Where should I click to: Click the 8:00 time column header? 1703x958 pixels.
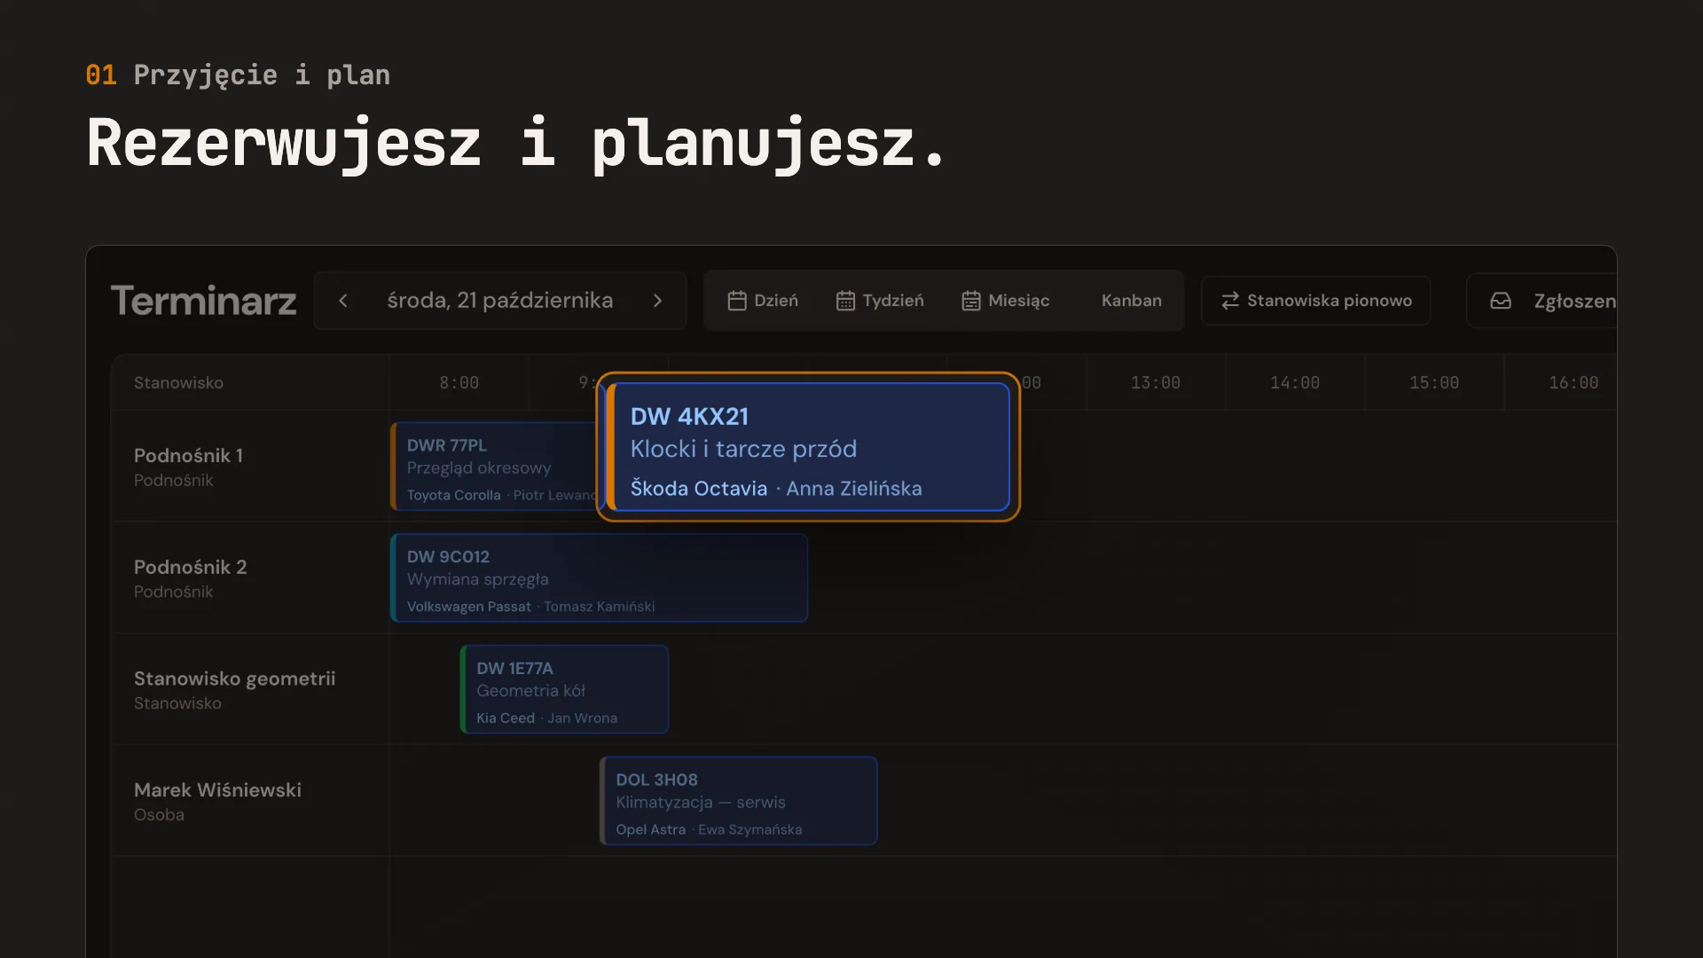pos(459,382)
